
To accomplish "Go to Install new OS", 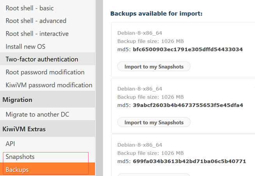I will (x=25, y=47).
